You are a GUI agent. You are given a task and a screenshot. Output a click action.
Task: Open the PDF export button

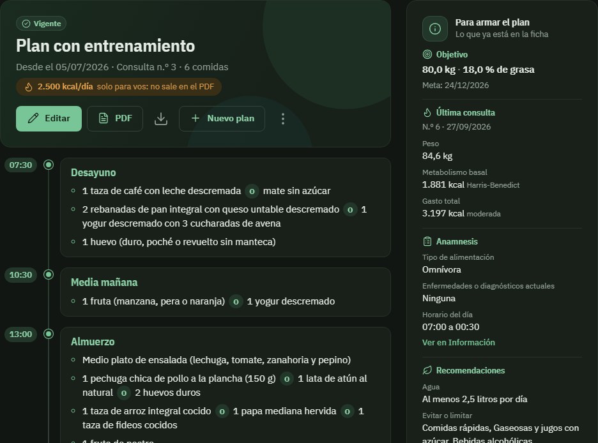pos(115,119)
